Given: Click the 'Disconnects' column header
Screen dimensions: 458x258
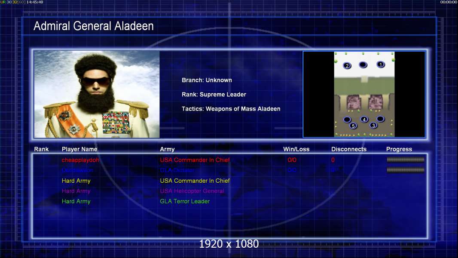Looking at the screenshot, I should 349,149.
